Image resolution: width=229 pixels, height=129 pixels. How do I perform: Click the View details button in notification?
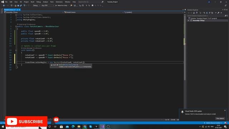click(x=220, y=119)
